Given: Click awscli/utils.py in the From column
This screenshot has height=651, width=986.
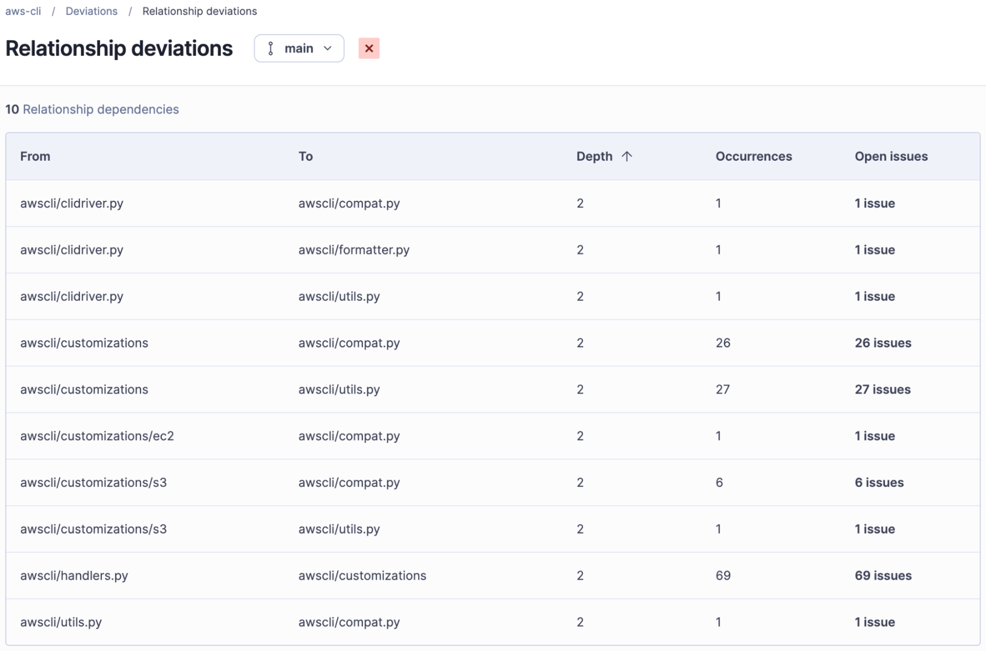Looking at the screenshot, I should pos(61,622).
